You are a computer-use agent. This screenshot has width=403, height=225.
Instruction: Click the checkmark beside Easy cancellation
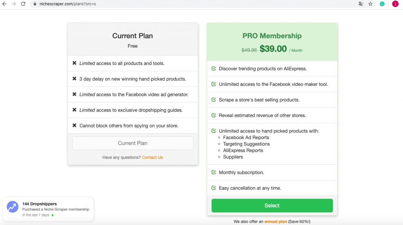point(214,188)
